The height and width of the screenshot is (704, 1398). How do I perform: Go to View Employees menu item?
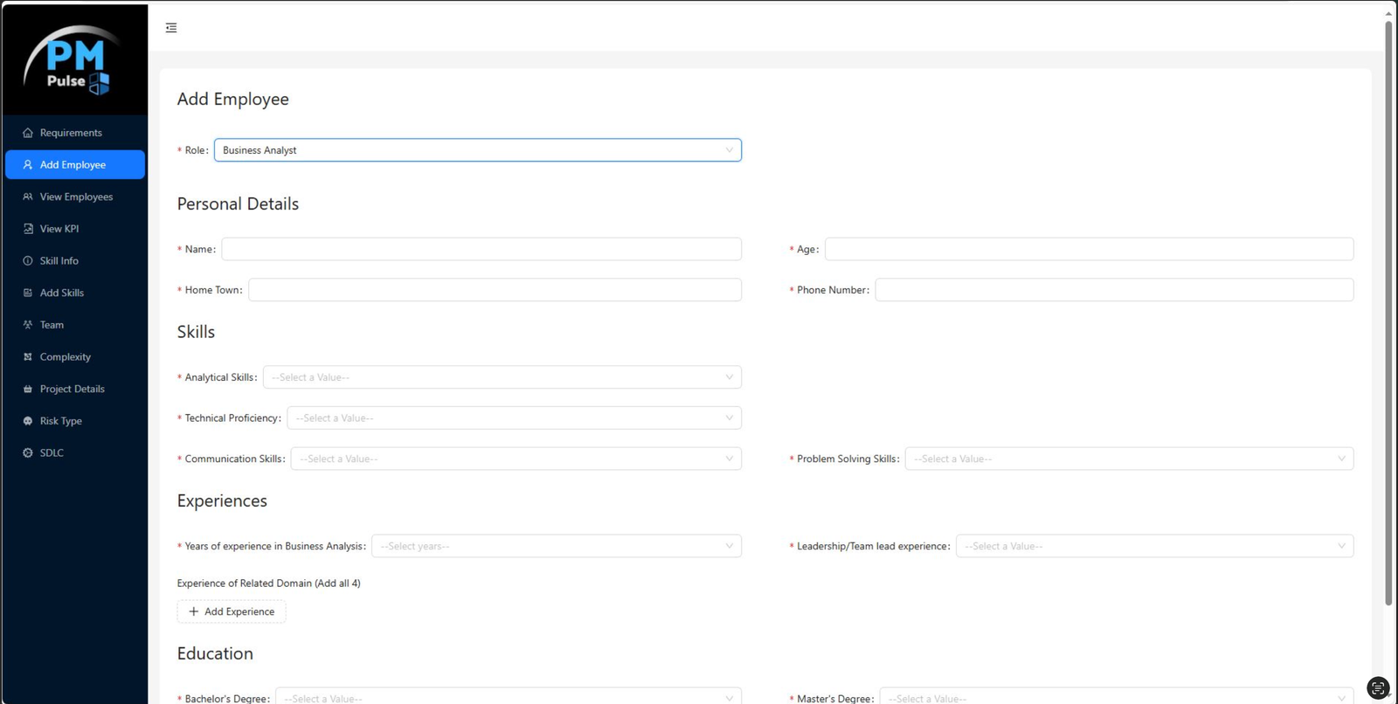point(76,197)
